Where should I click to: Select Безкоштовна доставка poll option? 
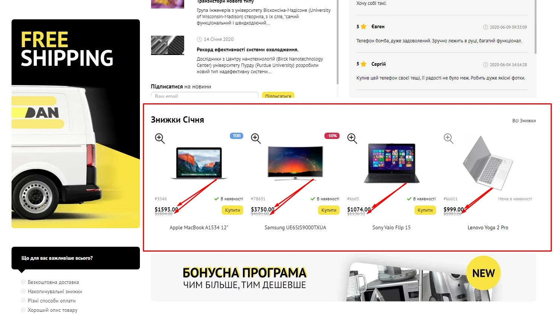(x=23, y=282)
